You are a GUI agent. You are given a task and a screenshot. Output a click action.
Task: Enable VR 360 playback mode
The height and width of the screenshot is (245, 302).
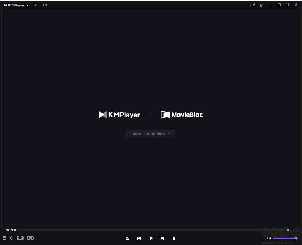pyautogui.click(x=30, y=238)
